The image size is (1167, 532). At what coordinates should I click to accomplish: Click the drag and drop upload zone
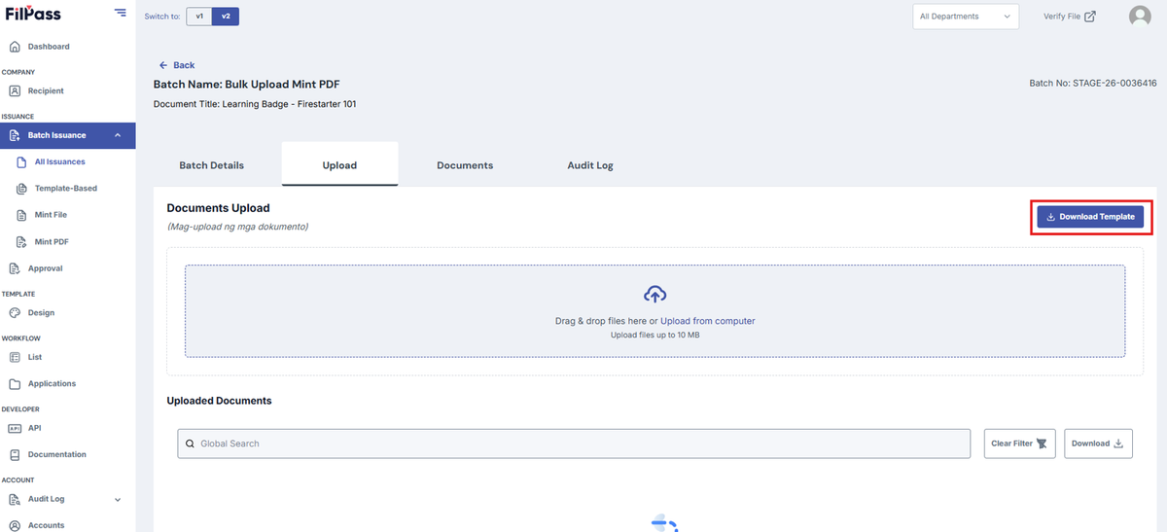point(654,311)
